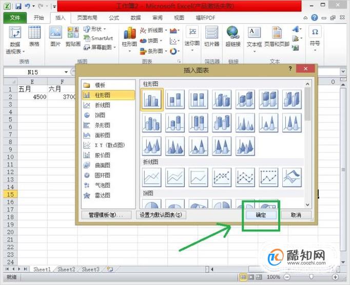Screen dimensions: 350x285
Task: Open the WordArt gallery icon
Action: point(297,29)
